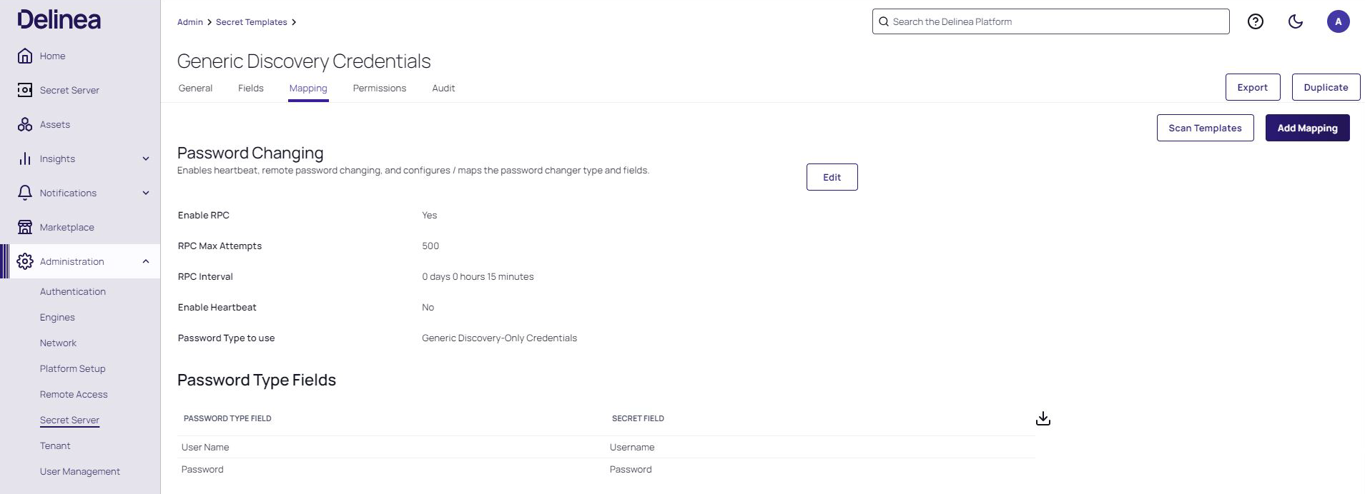Click the Marketplace storefront icon
Screen dimensions: 1365x494
tap(25, 227)
